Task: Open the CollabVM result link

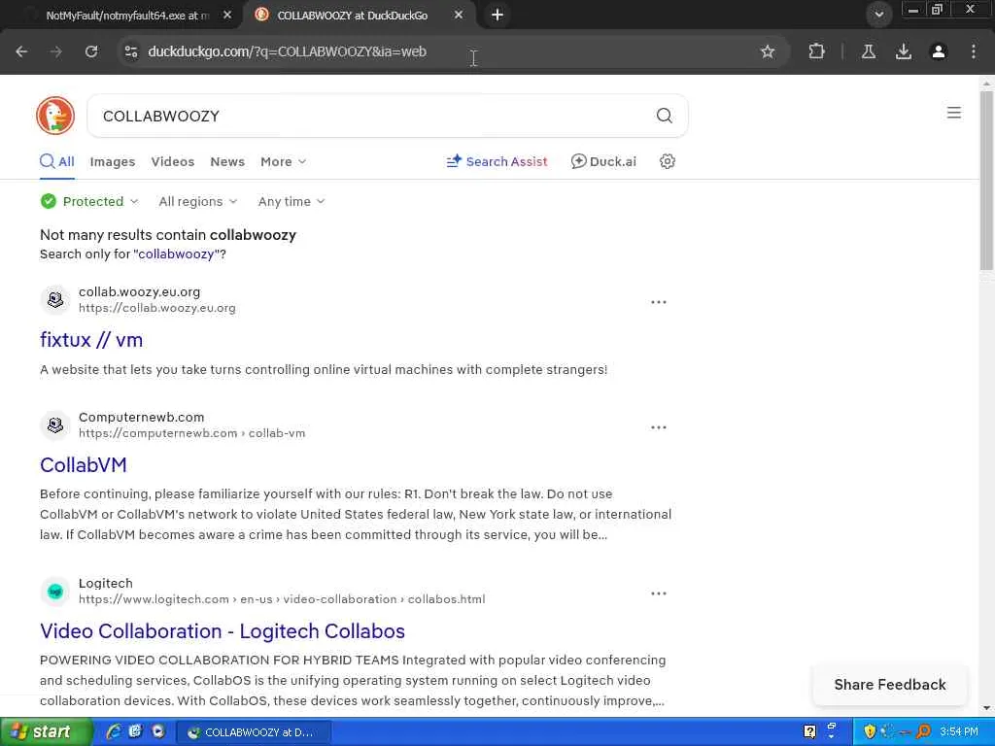Action: tap(84, 465)
